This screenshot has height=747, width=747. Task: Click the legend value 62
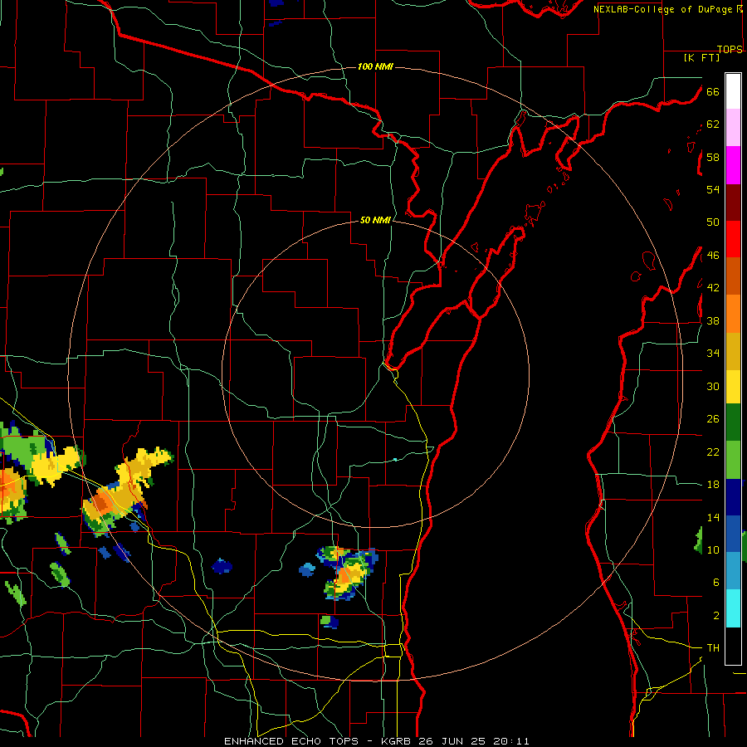(713, 124)
